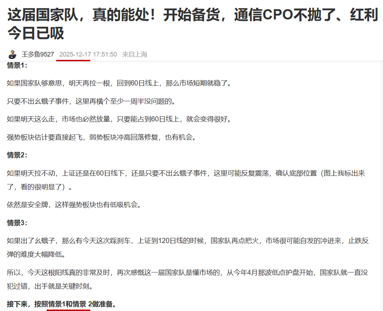Select the text 犯过错，出手就是关键时刻

click(50, 286)
